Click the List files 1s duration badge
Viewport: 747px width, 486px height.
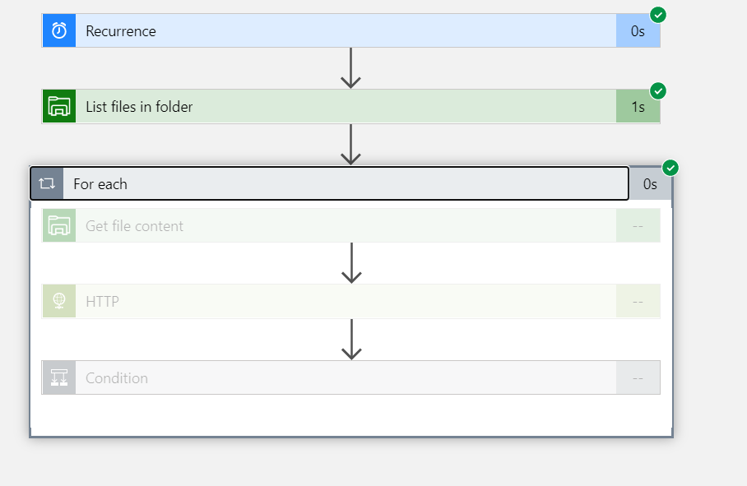tap(638, 107)
